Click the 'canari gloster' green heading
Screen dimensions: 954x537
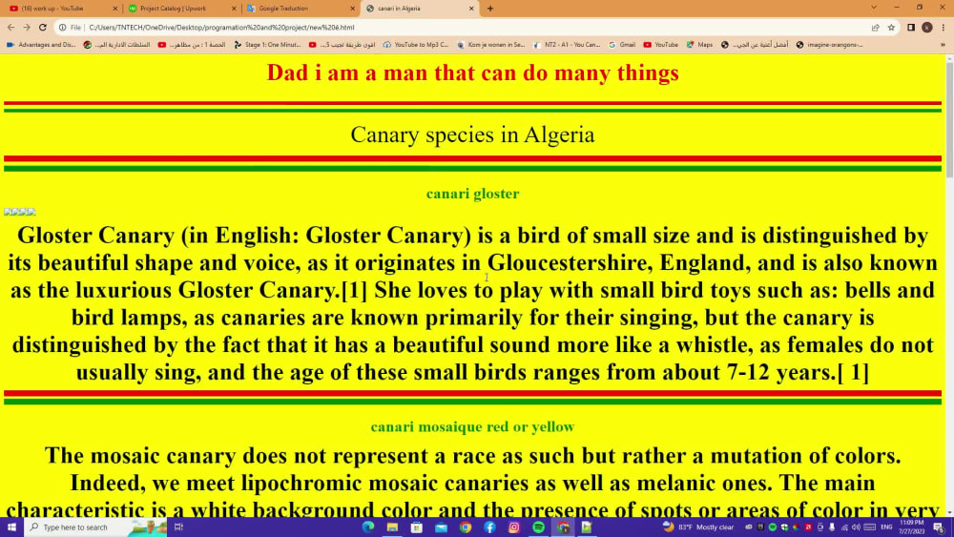pyautogui.click(x=473, y=194)
